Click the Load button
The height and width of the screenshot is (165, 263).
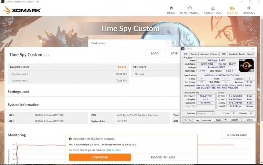(155, 53)
